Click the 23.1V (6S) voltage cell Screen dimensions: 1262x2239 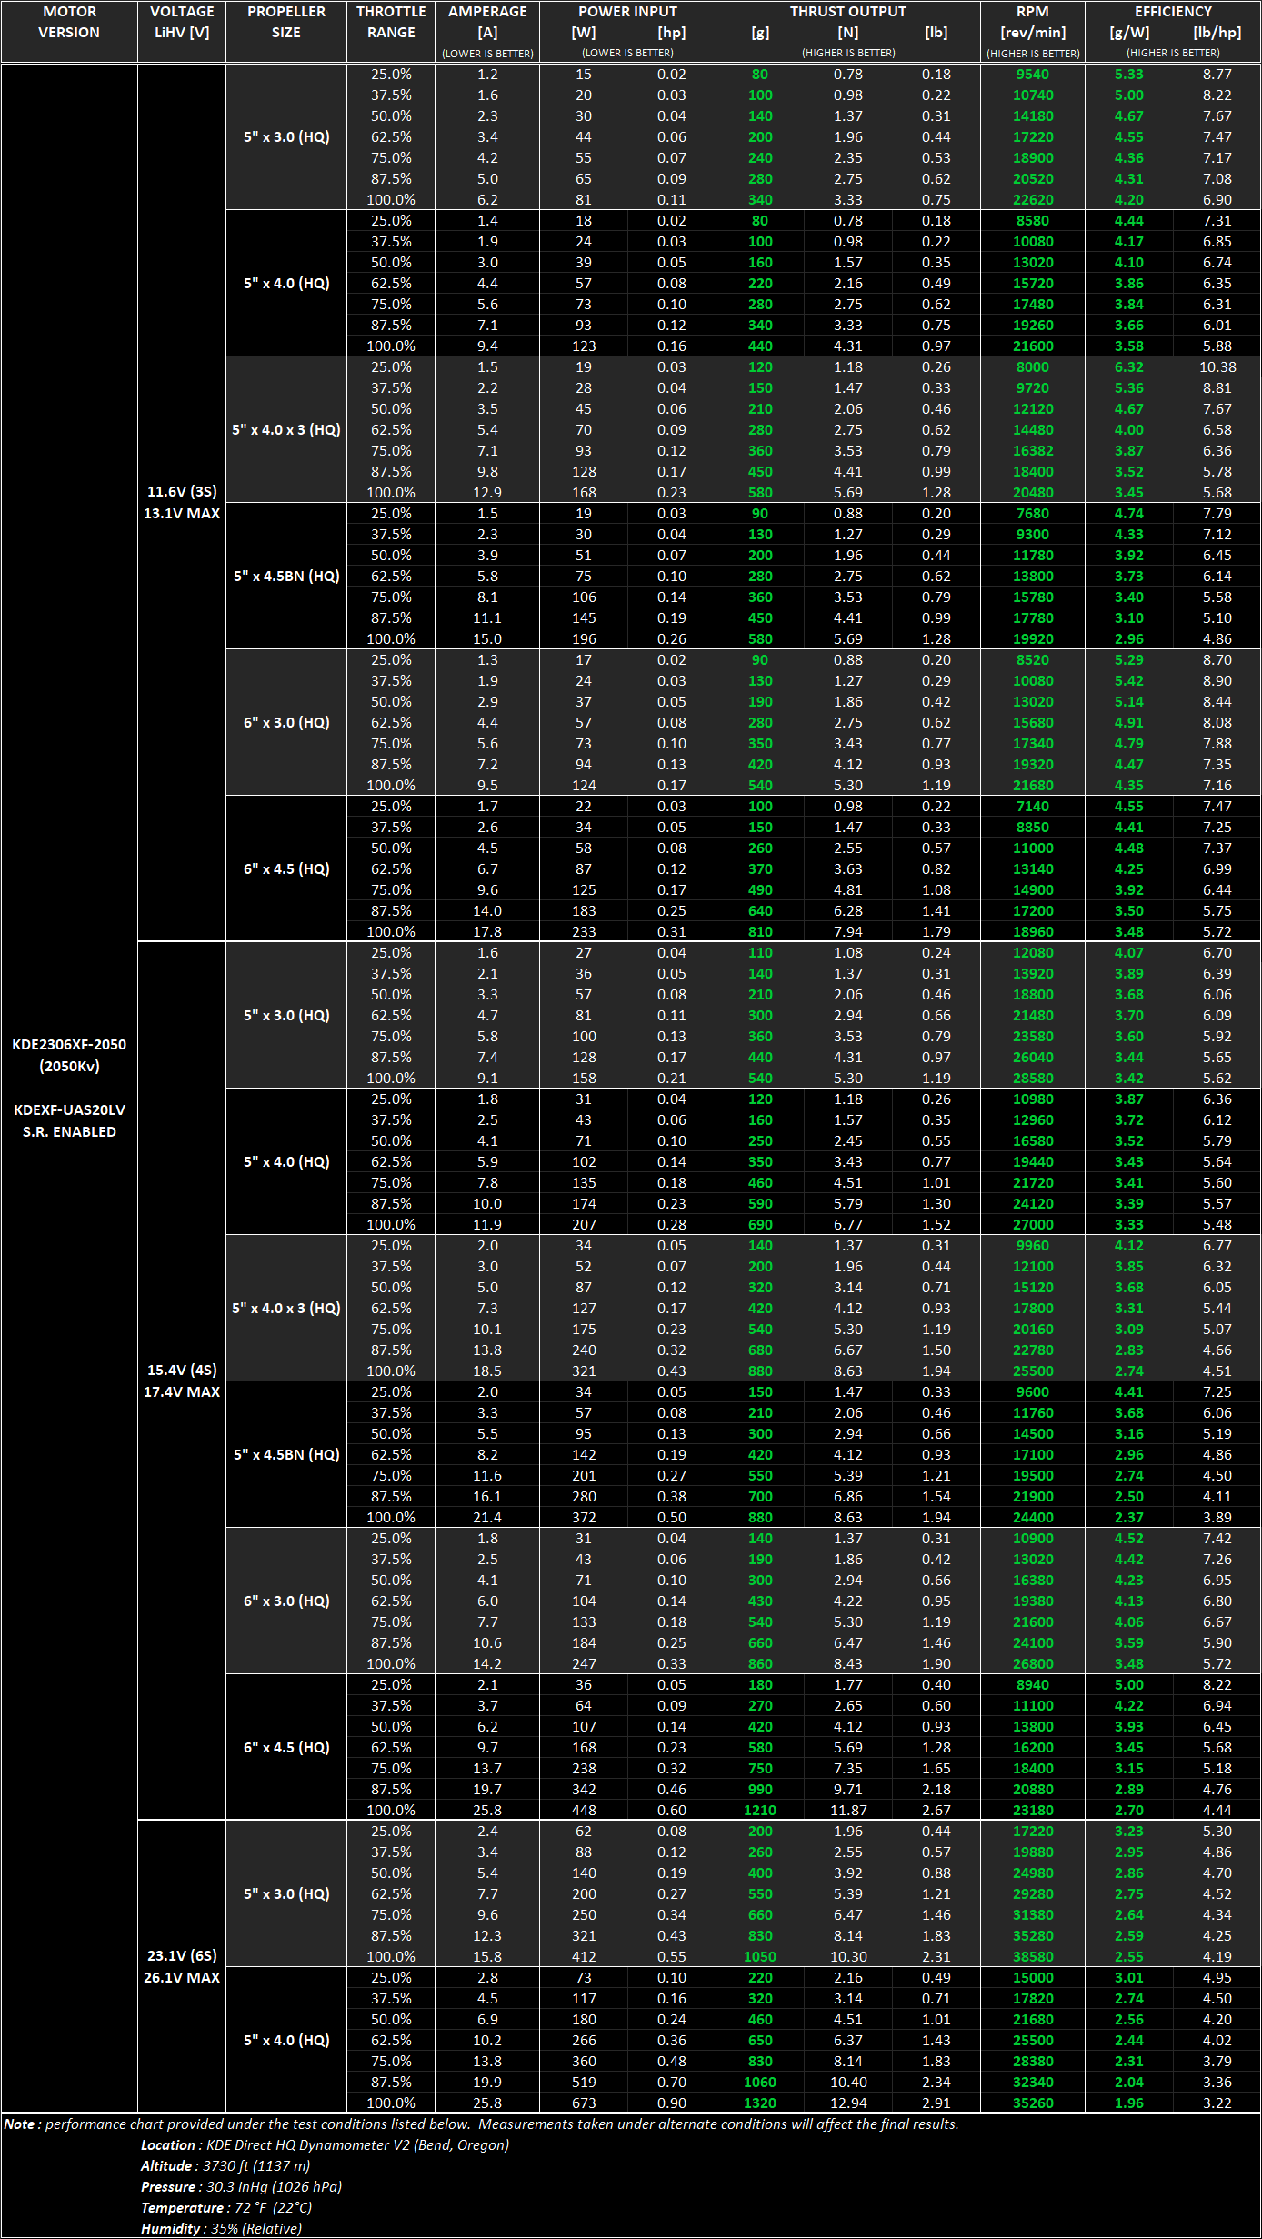182,1956
